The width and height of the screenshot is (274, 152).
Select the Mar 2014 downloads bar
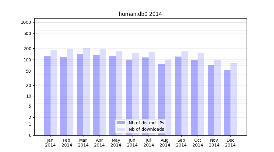(x=86, y=91)
